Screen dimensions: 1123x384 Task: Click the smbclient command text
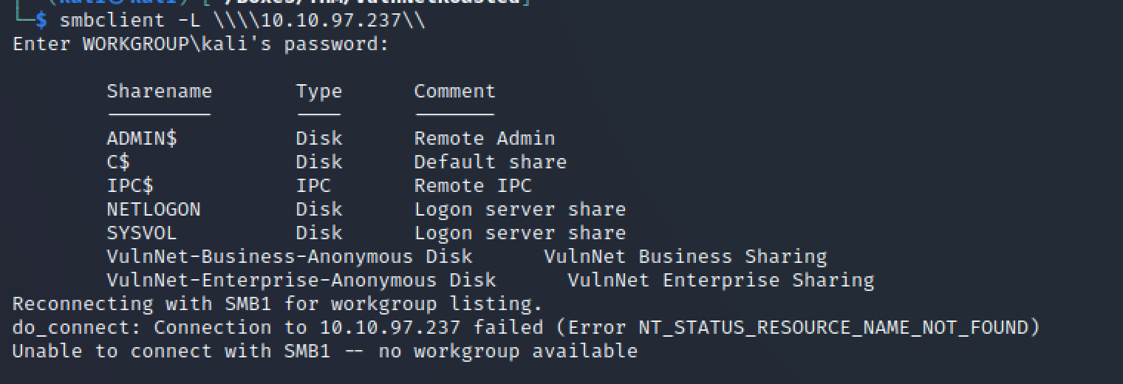(x=242, y=20)
